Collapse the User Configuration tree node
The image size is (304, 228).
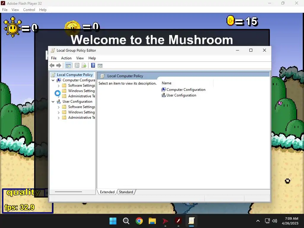tap(53, 102)
